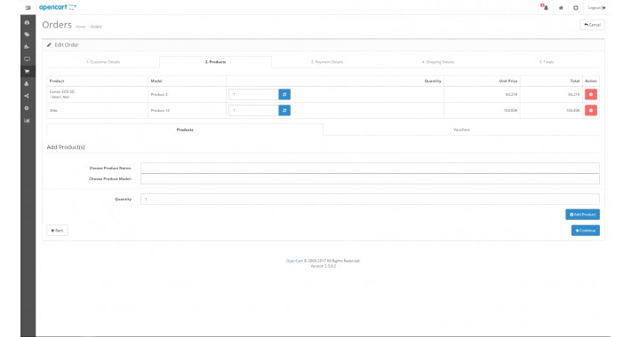This screenshot has width=631, height=337.
Task: Click the OpenCart logo
Action: (58, 7)
